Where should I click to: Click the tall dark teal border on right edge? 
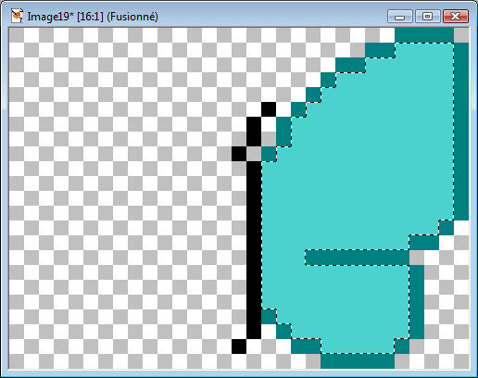[x=461, y=132]
